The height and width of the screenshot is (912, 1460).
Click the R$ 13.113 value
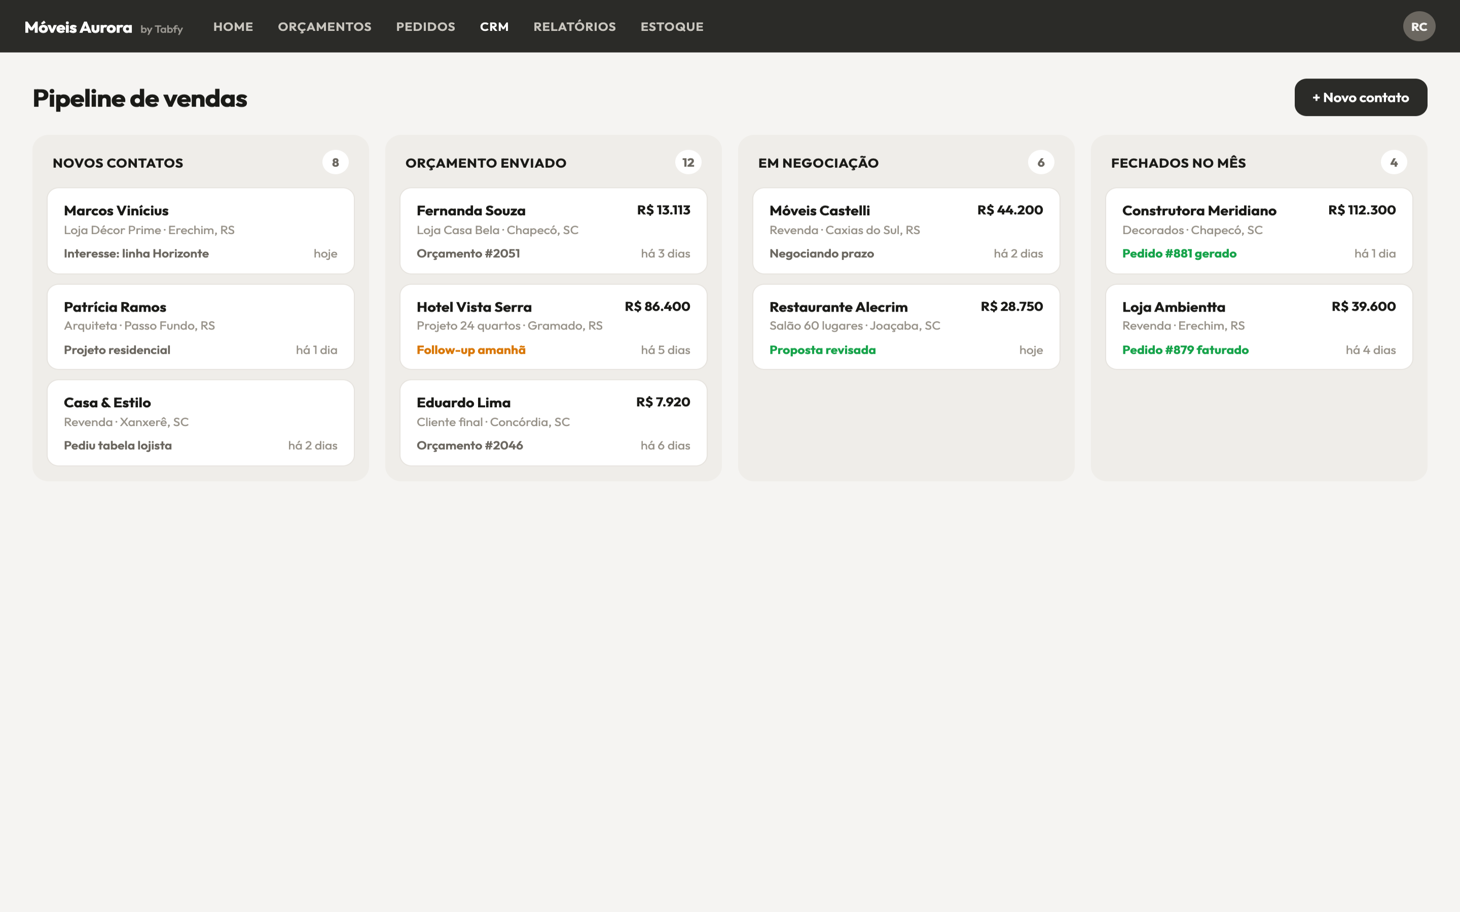(x=663, y=210)
